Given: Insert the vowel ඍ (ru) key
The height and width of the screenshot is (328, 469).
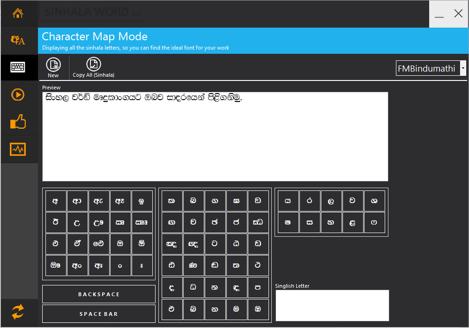Looking at the screenshot, I should 120,222.
